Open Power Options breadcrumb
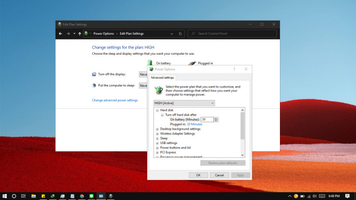This screenshot has height=200, width=356. tap(104, 34)
